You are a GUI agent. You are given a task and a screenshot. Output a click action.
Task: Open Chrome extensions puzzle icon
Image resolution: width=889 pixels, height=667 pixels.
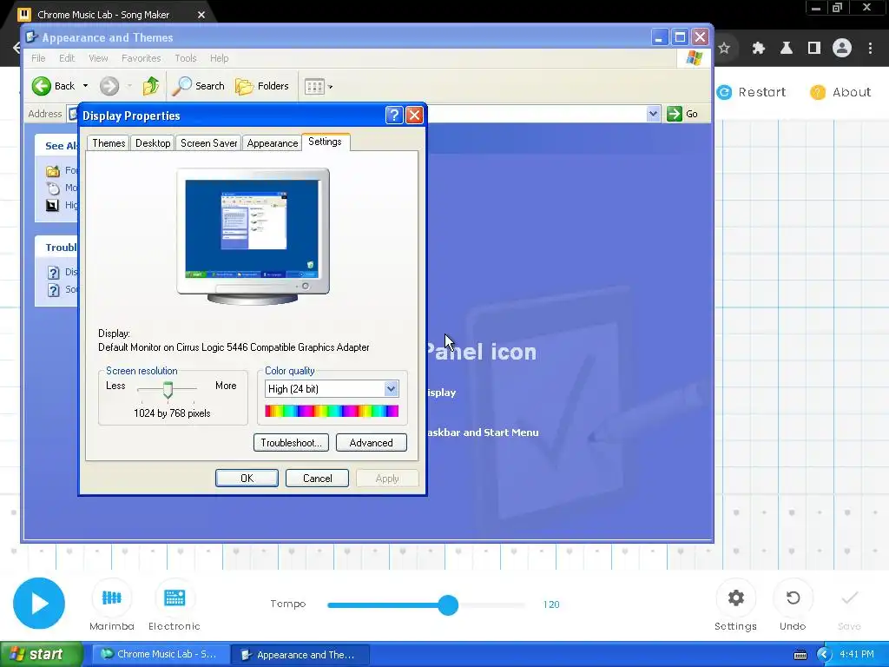(x=759, y=49)
